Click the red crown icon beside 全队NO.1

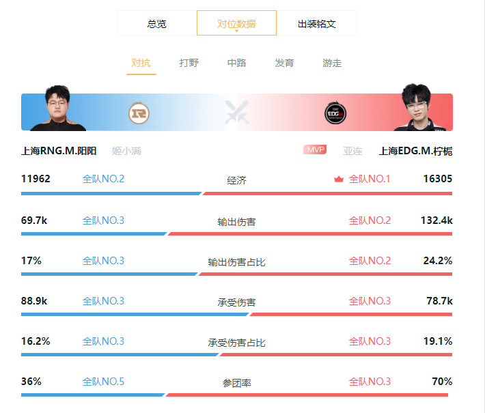[x=339, y=179]
